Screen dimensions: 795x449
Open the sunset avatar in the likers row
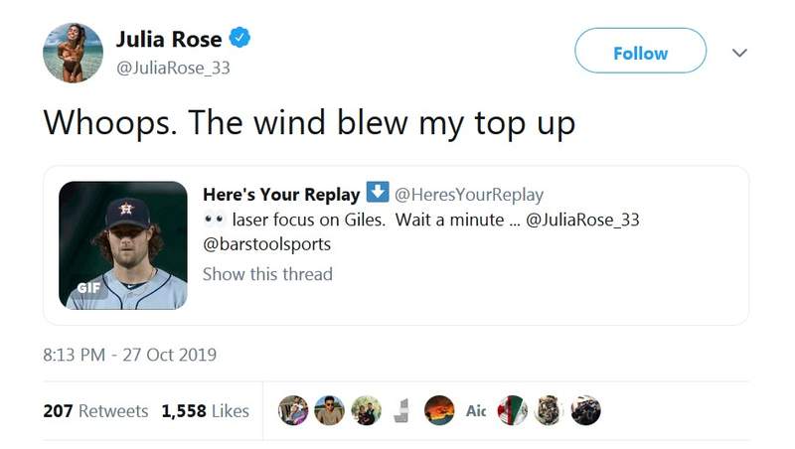(439, 410)
